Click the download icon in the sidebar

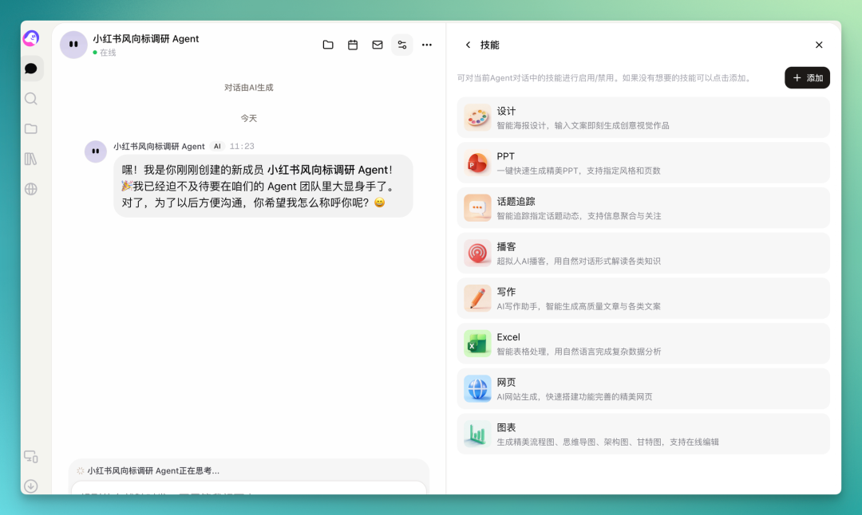31,486
